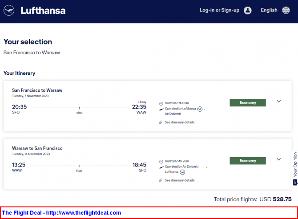Screen dimensions: 298x219
Task: Click the return flight Economy fare badge
Action: [x=248, y=161]
